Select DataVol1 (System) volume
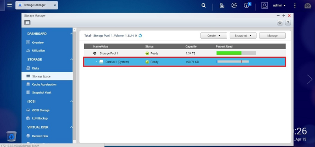 (x=185, y=62)
